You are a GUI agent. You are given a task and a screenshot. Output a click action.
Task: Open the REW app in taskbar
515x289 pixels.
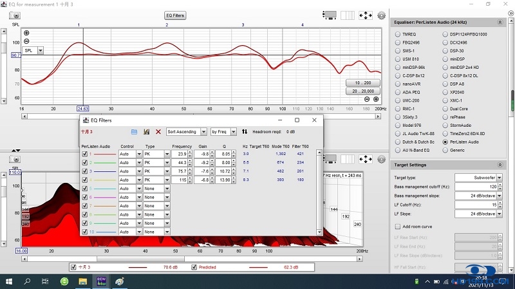point(101,281)
